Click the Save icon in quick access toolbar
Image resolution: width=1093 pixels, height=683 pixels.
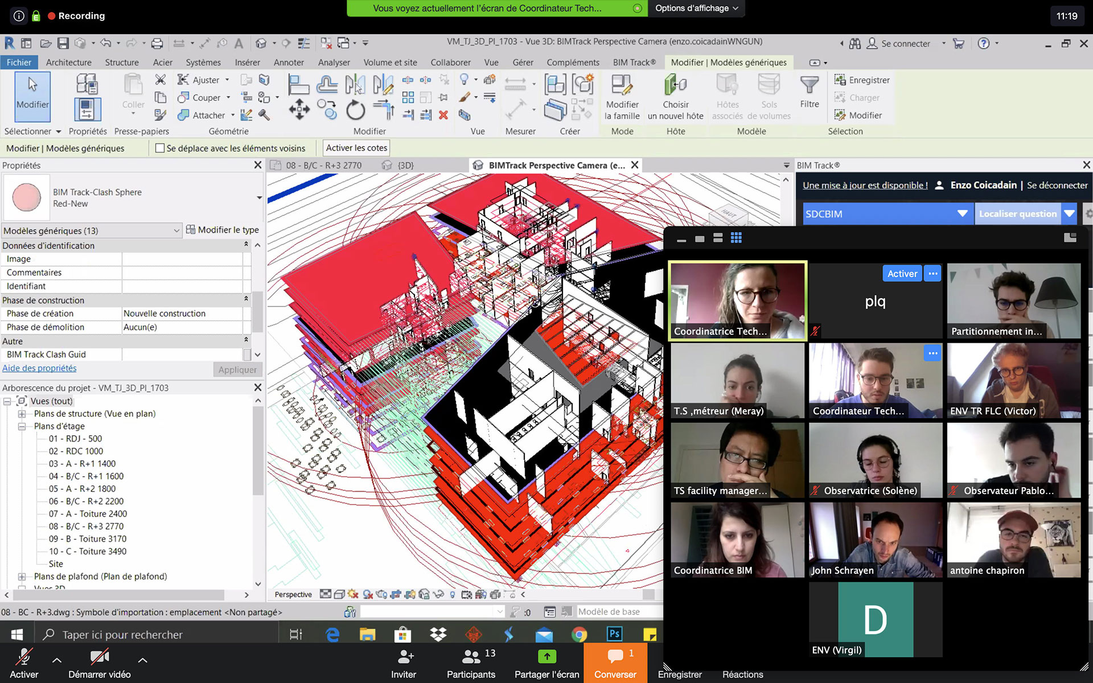click(x=63, y=43)
